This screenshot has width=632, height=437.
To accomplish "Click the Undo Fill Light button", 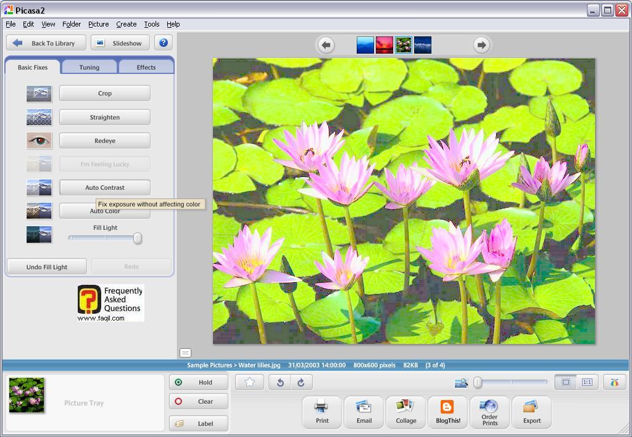I will pyautogui.click(x=47, y=267).
